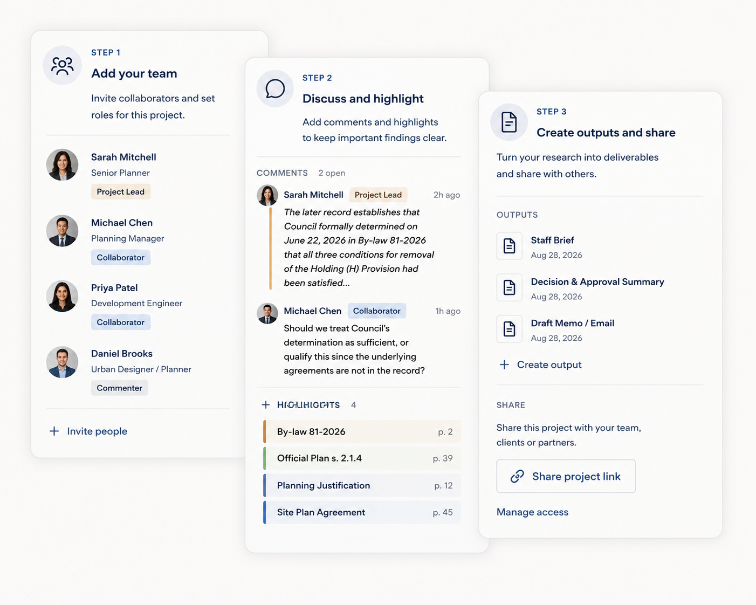The image size is (756, 605).
Task: Click the Staff Brief output title
Action: point(552,240)
